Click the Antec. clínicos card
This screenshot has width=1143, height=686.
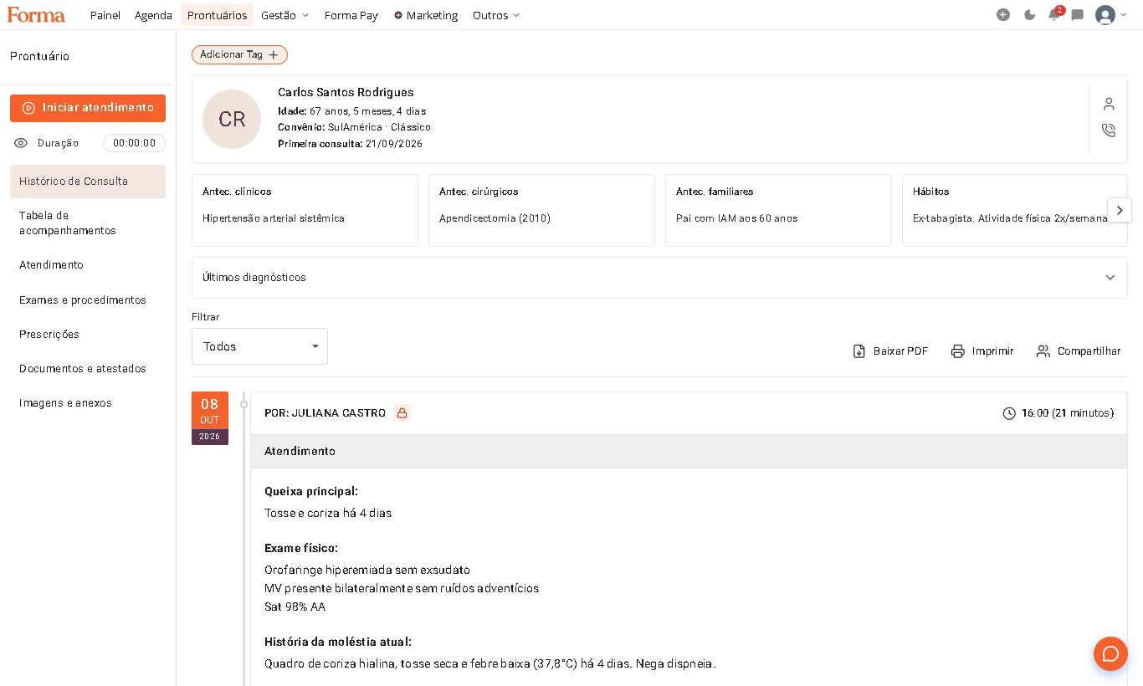pyautogui.click(x=305, y=210)
